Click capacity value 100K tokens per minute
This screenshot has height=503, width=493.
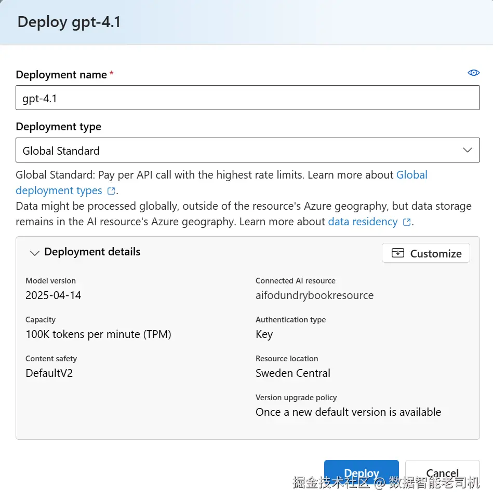coord(98,334)
